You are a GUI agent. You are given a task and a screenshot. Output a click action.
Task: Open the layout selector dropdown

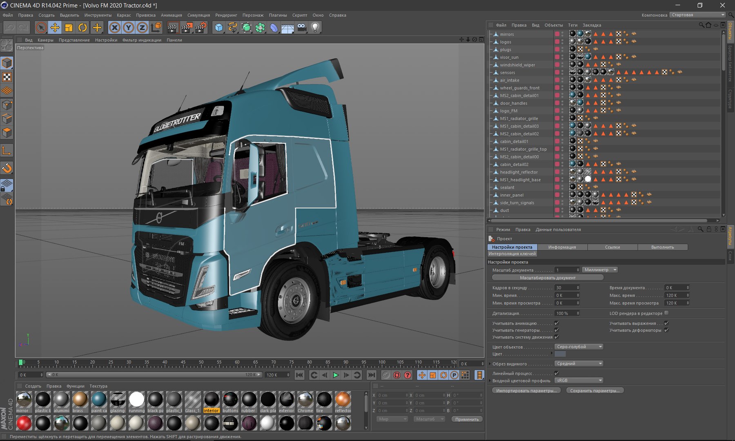pyautogui.click(x=697, y=15)
